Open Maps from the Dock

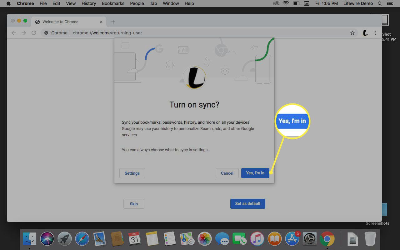point(187,239)
